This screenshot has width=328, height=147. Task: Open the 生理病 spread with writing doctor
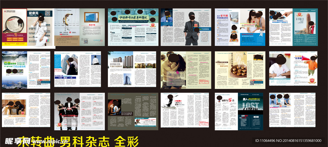(293, 69)
